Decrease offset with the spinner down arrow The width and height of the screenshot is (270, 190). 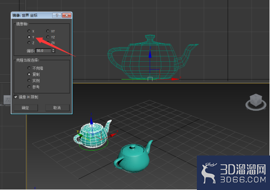click(x=54, y=52)
